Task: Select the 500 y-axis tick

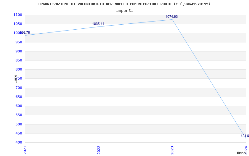Action: 19,124
